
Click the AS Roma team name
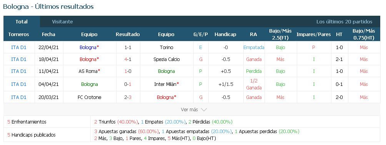pyautogui.click(x=88, y=71)
